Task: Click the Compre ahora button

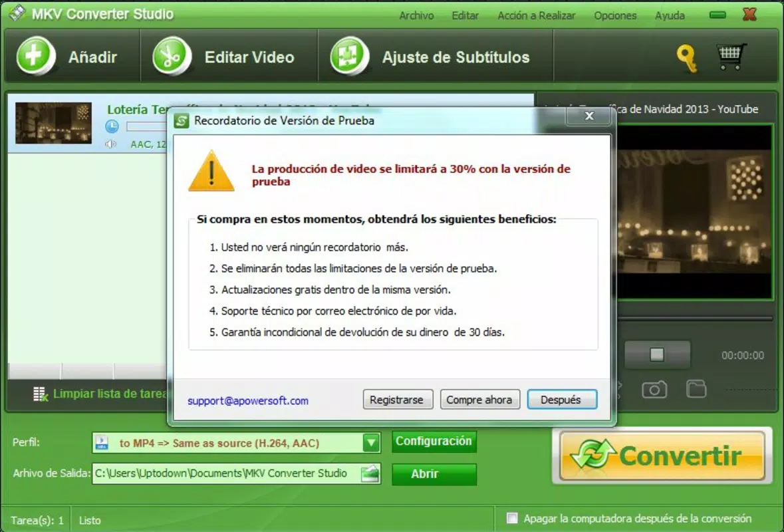Action: click(479, 400)
